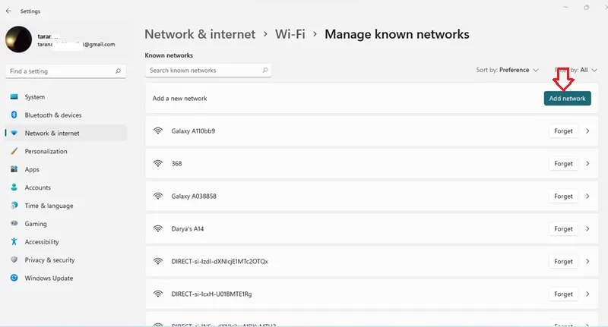Click the Privacy & security shield icon
The width and height of the screenshot is (608, 327).
coord(14,259)
